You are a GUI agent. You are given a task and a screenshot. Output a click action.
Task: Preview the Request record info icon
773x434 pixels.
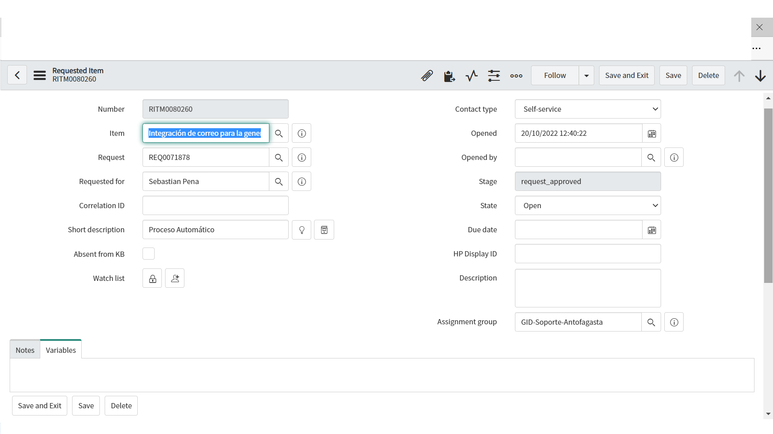tap(302, 157)
